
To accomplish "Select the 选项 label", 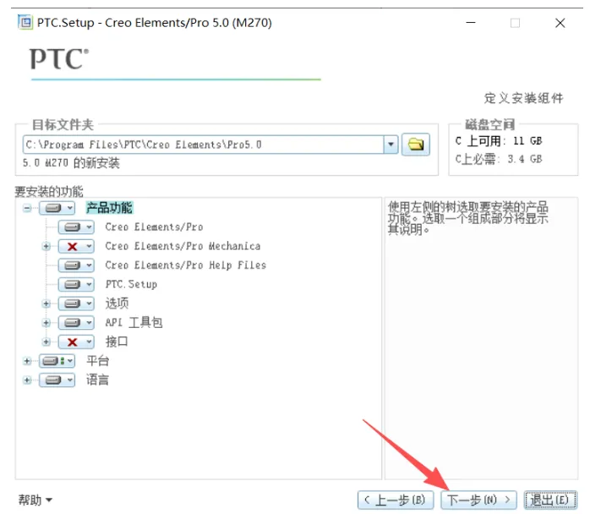I will (x=117, y=303).
